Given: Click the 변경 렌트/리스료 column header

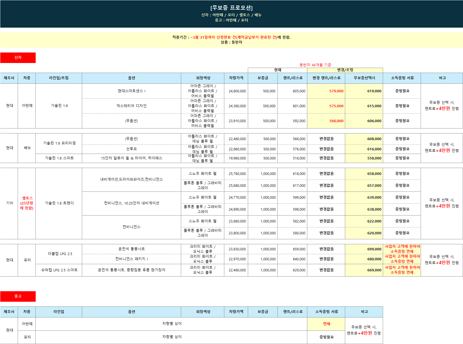Looking at the screenshot, I should click(x=326, y=78).
